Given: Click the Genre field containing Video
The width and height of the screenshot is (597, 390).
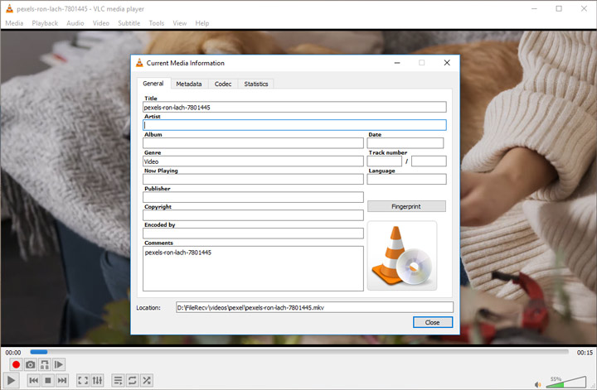Looking at the screenshot, I should [x=253, y=161].
